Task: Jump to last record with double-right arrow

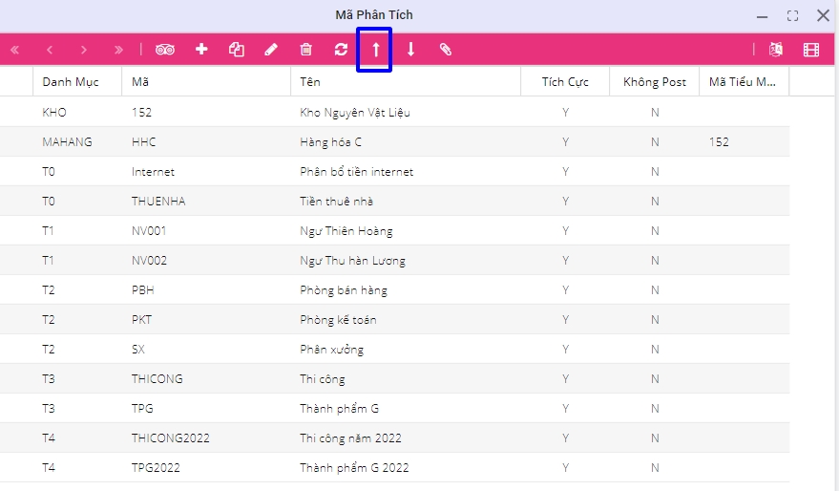Action: click(x=118, y=50)
